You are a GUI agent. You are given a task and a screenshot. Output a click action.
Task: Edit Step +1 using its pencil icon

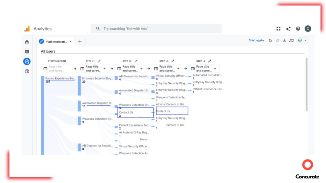pos(99,61)
